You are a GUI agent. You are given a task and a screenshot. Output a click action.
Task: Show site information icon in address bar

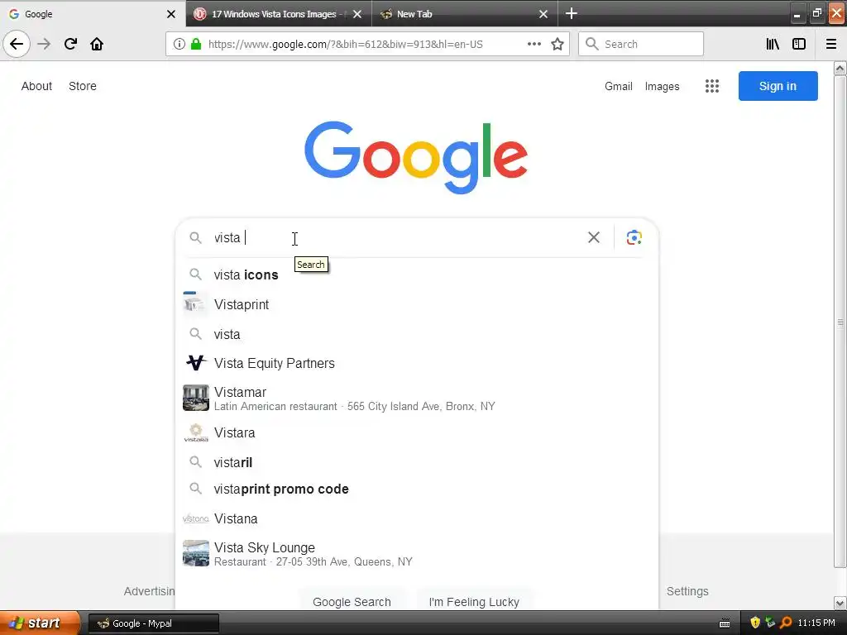click(x=179, y=45)
